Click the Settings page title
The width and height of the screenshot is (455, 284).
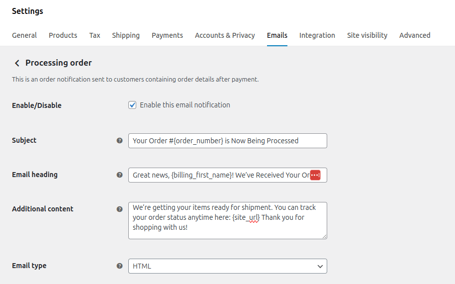coord(27,11)
